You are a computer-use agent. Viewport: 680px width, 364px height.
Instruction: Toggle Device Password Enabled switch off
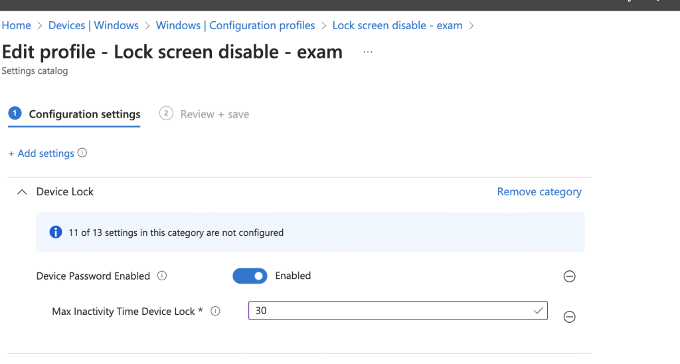pyautogui.click(x=250, y=276)
